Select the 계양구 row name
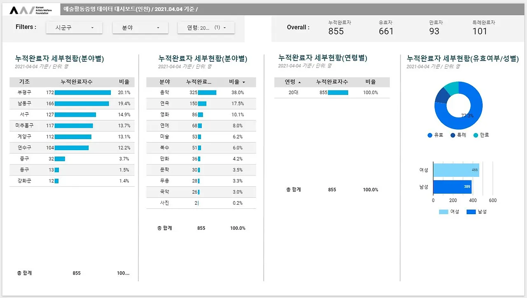 pos(24,136)
